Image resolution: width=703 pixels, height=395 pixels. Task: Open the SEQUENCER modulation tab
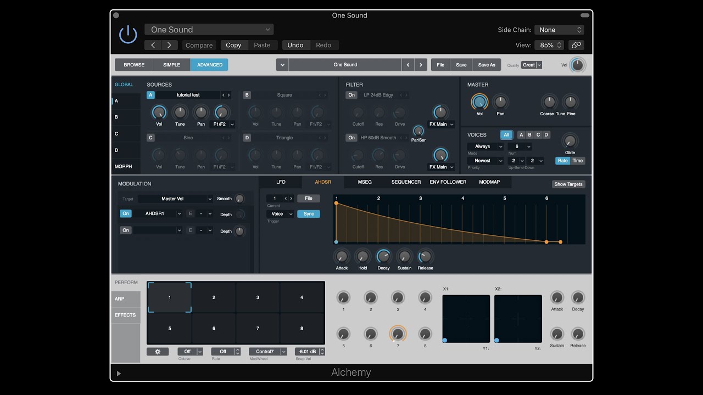pos(406,182)
